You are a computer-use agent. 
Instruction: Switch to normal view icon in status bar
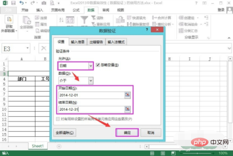point(152,153)
